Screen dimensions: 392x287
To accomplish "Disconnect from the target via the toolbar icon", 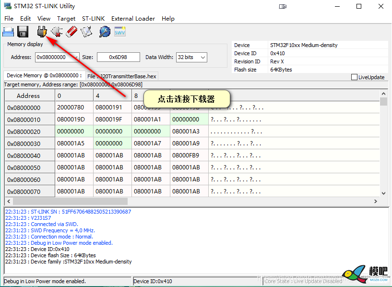I will (x=57, y=32).
